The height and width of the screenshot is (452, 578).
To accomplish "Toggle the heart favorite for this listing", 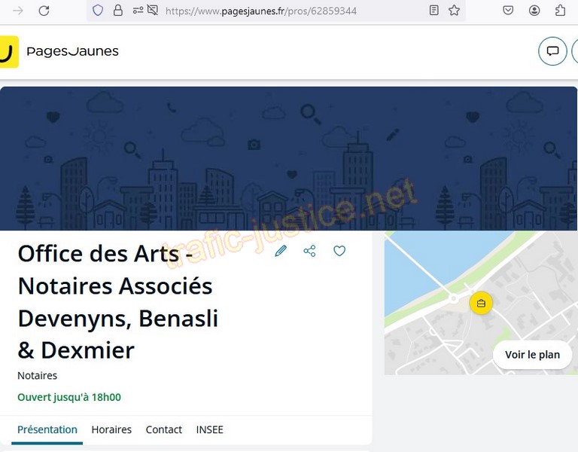I will tap(339, 251).
